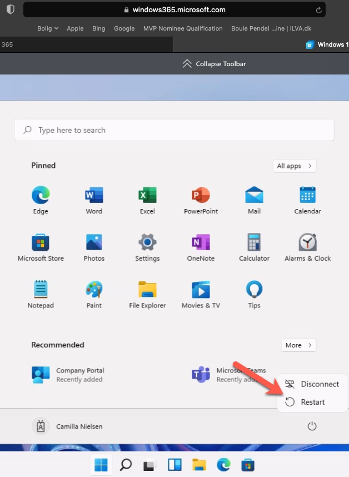349x477 pixels.
Task: Open File Explorer from pinned apps
Action: (147, 294)
